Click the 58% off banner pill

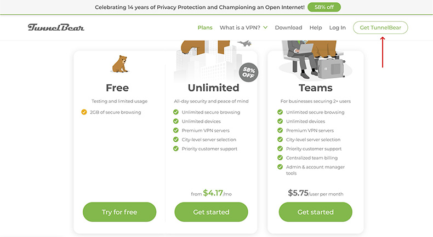324,7
